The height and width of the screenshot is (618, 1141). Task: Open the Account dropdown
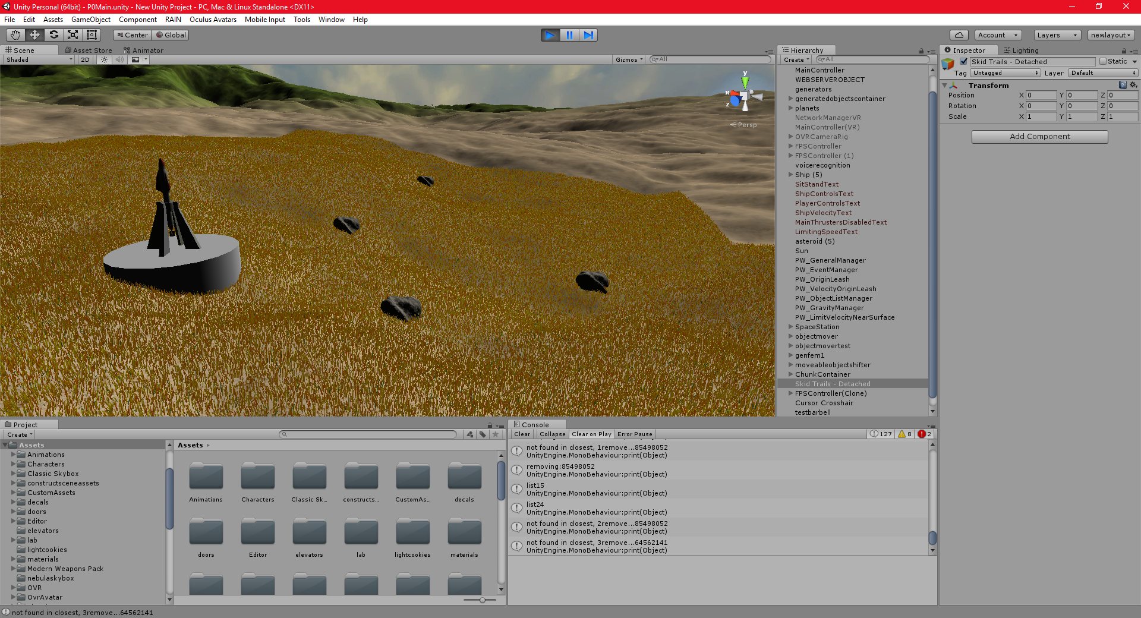[x=998, y=35]
